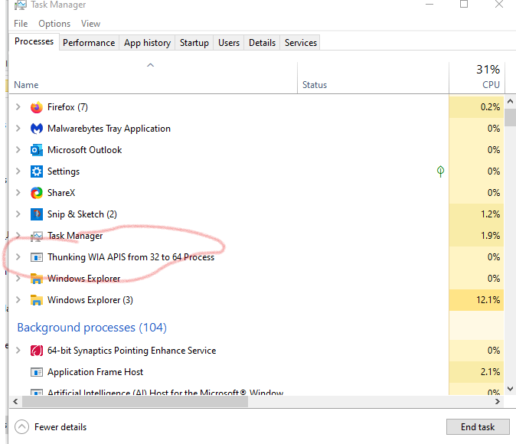Click the Task Manager title bar icon
The width and height of the screenshot is (516, 444).
click(x=21, y=5)
